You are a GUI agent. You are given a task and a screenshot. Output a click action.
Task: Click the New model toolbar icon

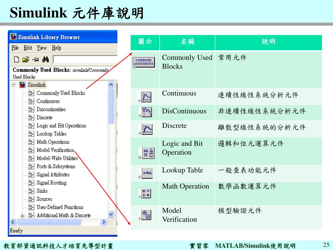pyautogui.click(x=16, y=59)
